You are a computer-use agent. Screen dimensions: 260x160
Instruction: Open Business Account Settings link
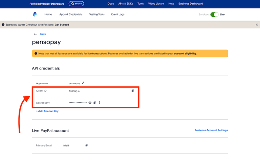(x=211, y=130)
